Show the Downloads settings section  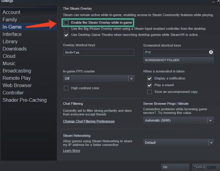[15, 49]
